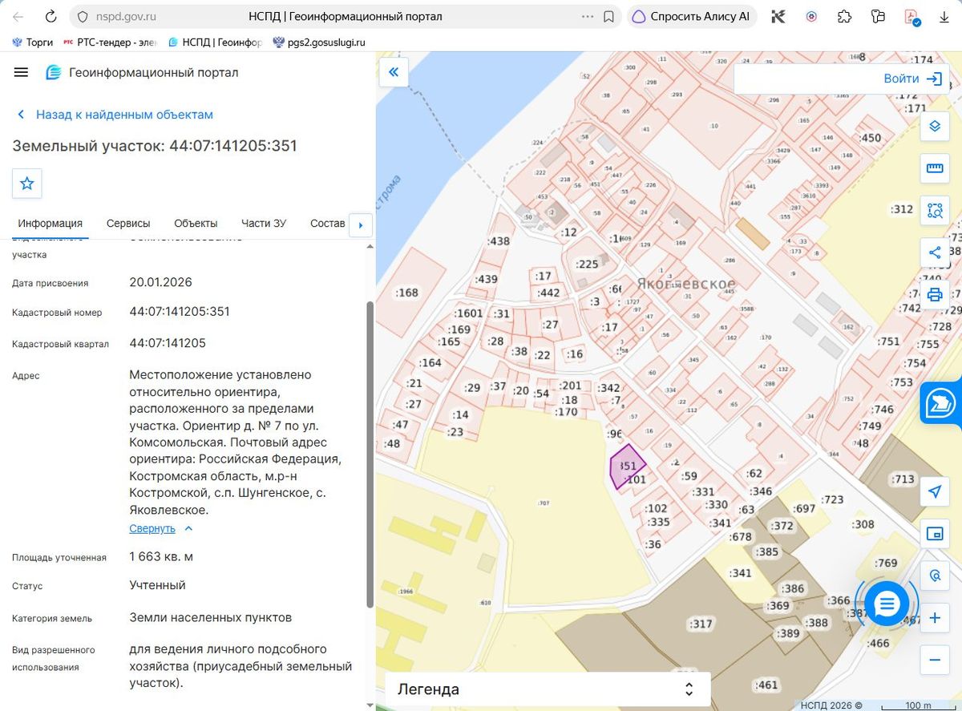
Task: Click the parcel label :168 on map
Action: [x=406, y=293]
